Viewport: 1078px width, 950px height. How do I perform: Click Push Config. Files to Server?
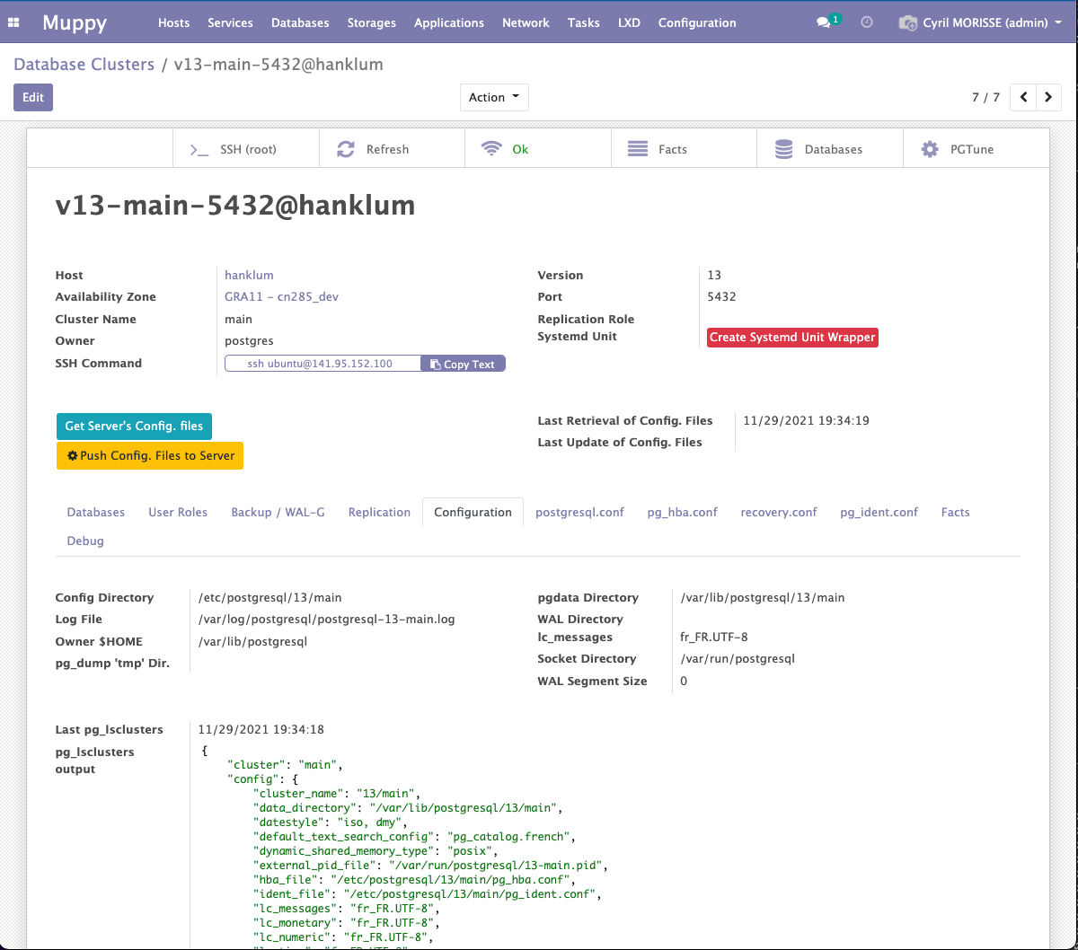(150, 456)
